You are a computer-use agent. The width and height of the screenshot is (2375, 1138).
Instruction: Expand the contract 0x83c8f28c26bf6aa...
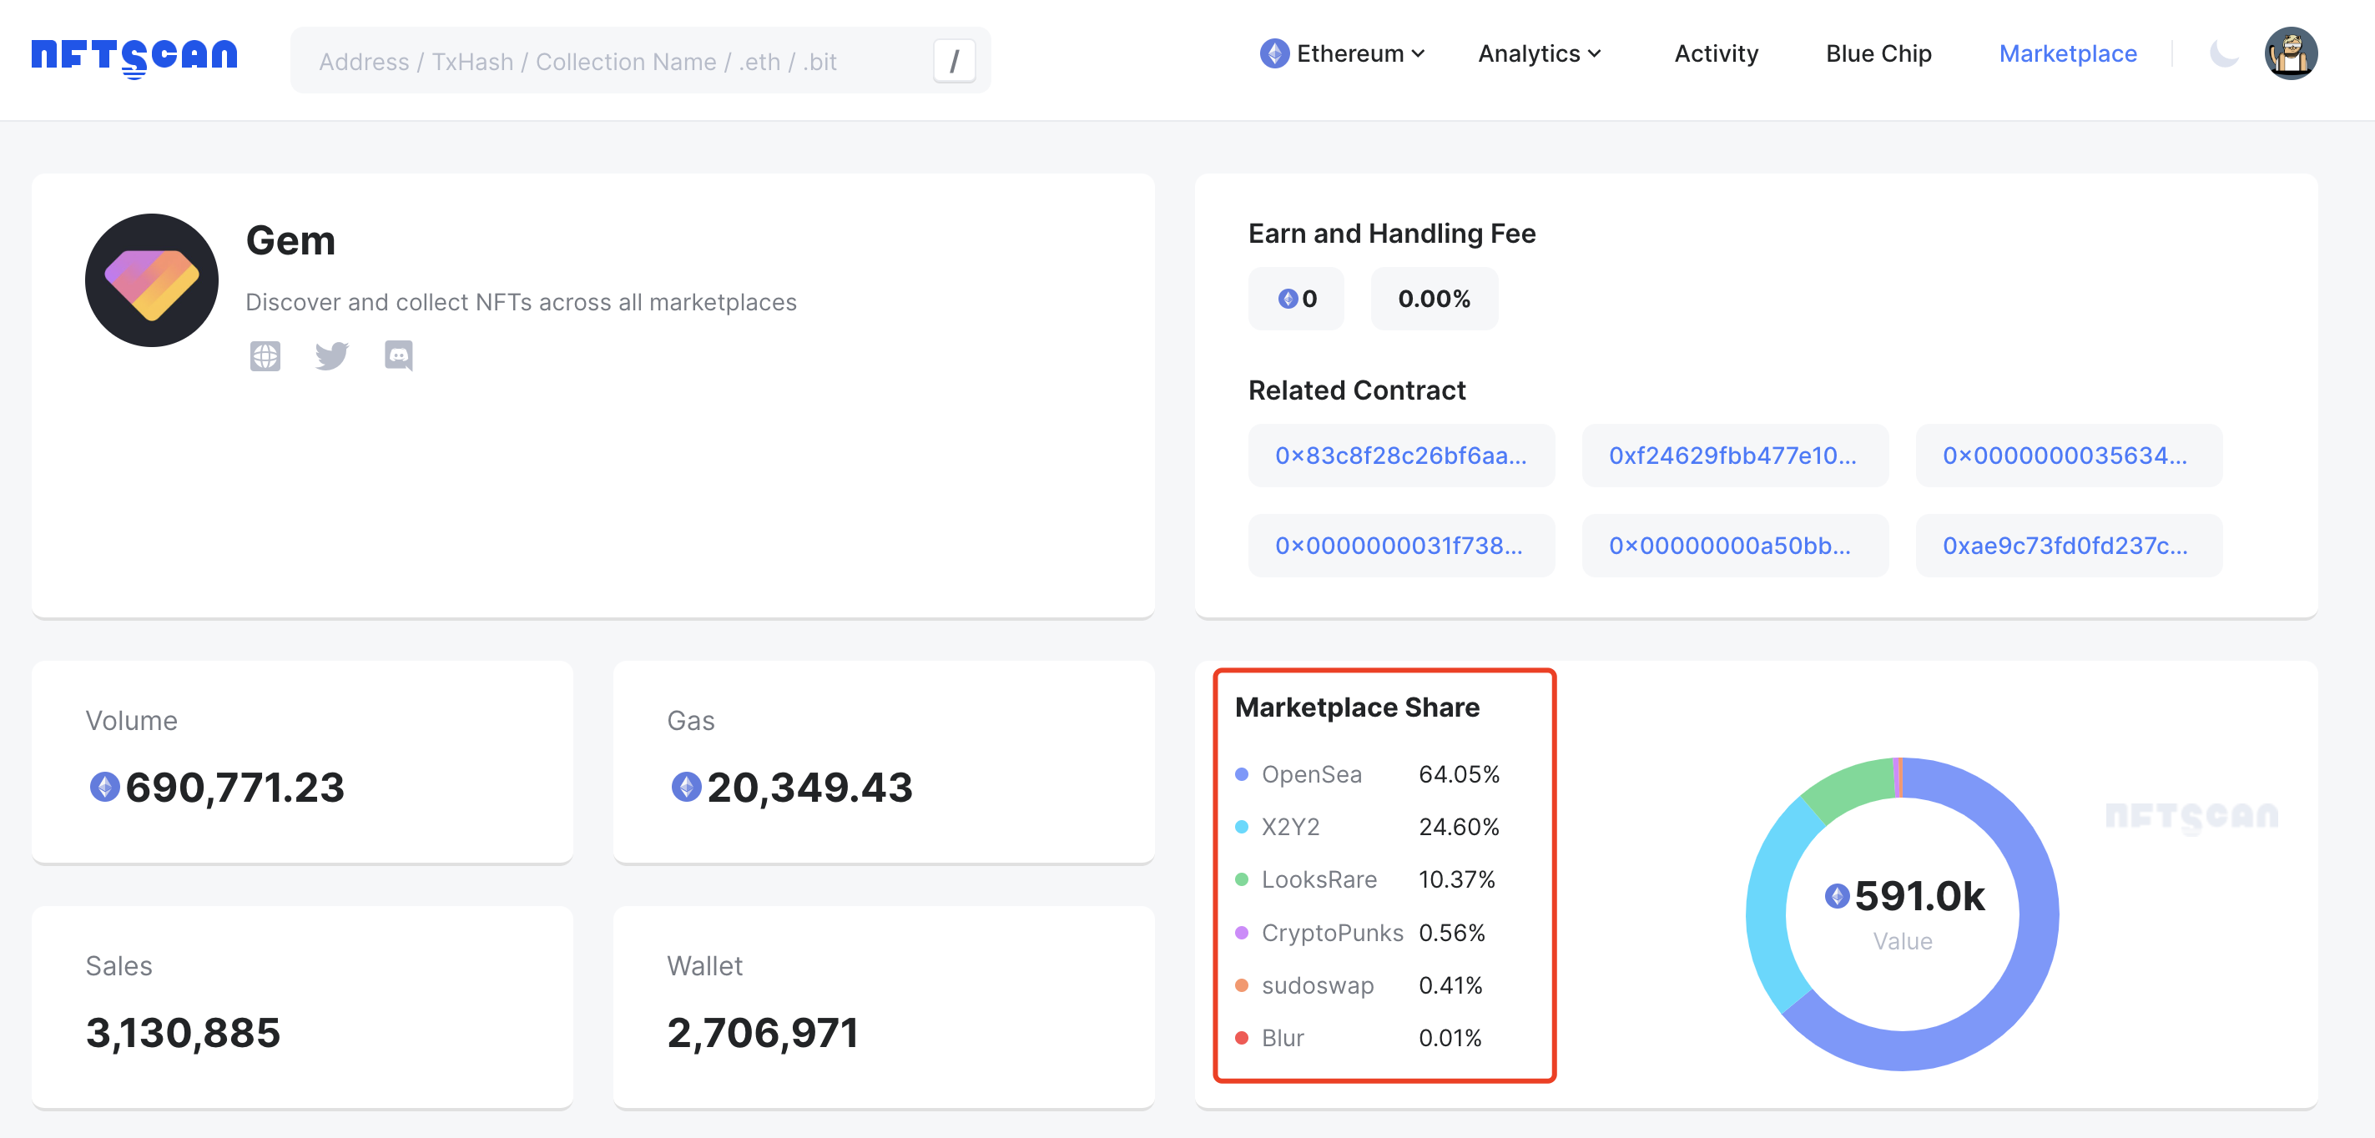(1400, 456)
